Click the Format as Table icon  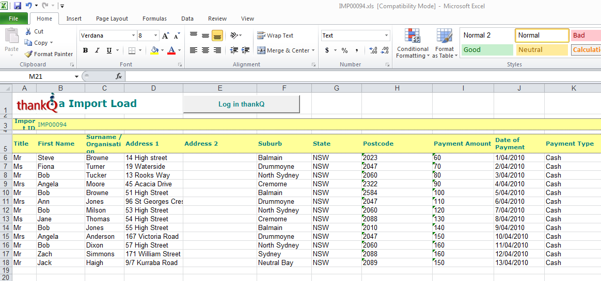pyautogui.click(x=444, y=36)
